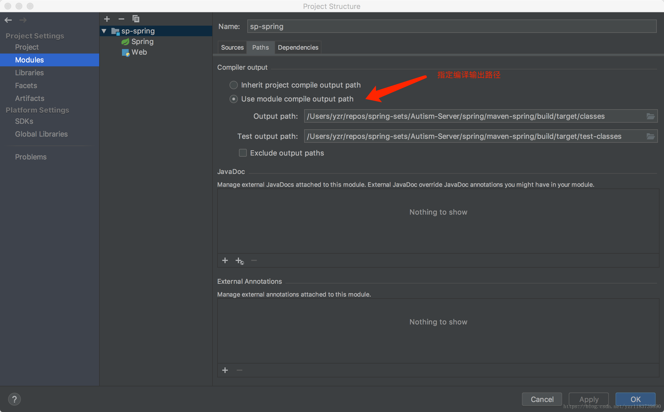Open the Dependencies tab
This screenshot has width=664, height=412.
pos(298,47)
